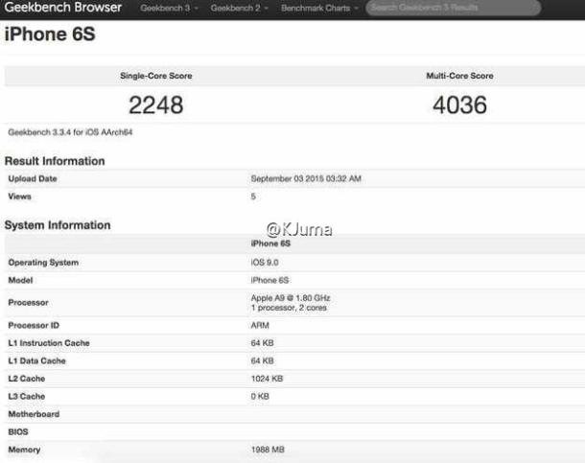Select the Operating System label
The width and height of the screenshot is (585, 463).
click(x=43, y=263)
